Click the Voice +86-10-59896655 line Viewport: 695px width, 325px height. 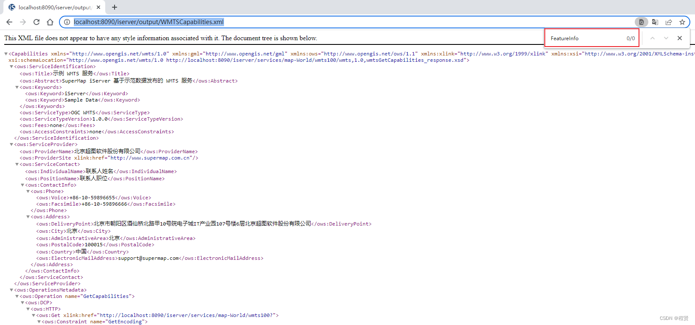pos(93,198)
